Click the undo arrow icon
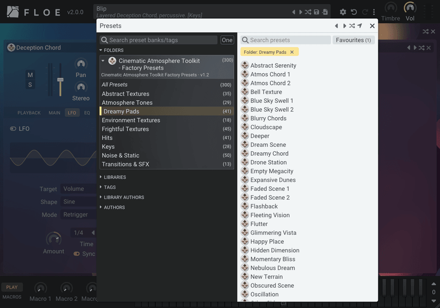Image resolution: width=440 pixels, height=308 pixels. tap(354, 12)
